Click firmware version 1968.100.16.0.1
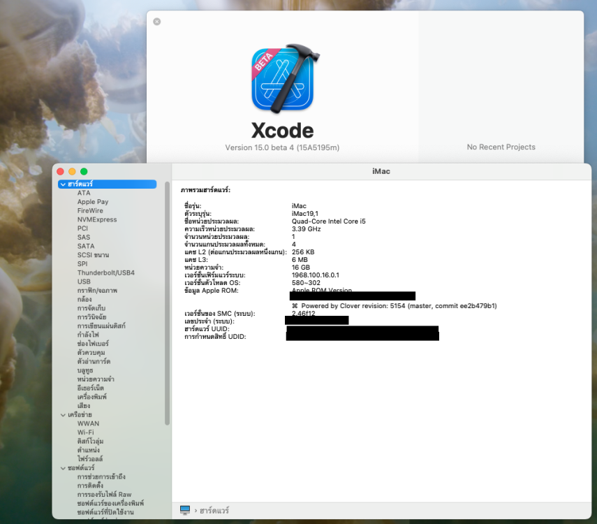Viewport: 597px width, 524px height. [x=315, y=275]
